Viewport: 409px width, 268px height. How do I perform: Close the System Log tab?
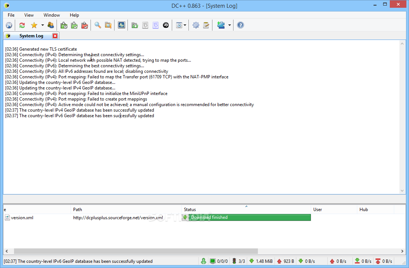click(x=55, y=36)
